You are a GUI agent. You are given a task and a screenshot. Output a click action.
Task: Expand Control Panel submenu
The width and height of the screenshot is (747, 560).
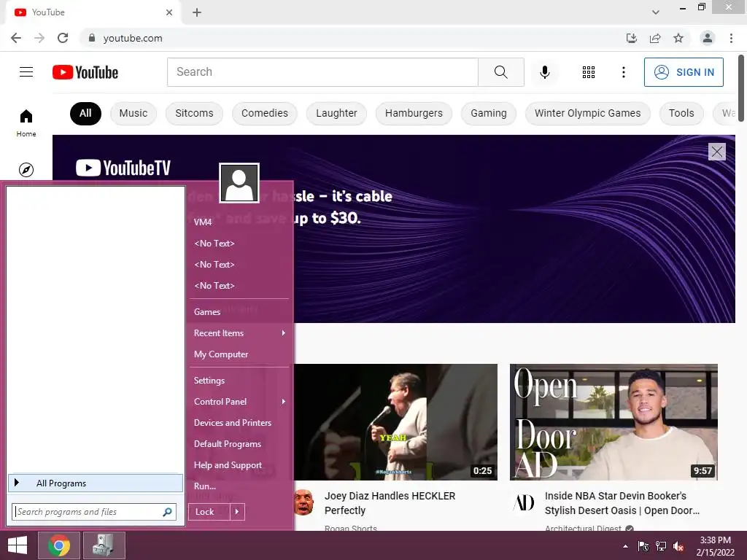[x=239, y=402]
